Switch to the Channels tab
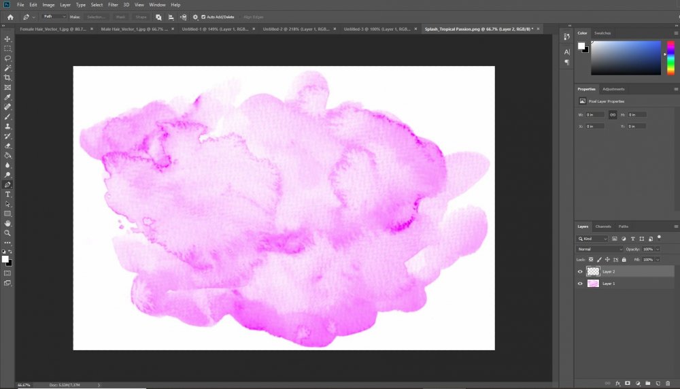 click(x=603, y=226)
